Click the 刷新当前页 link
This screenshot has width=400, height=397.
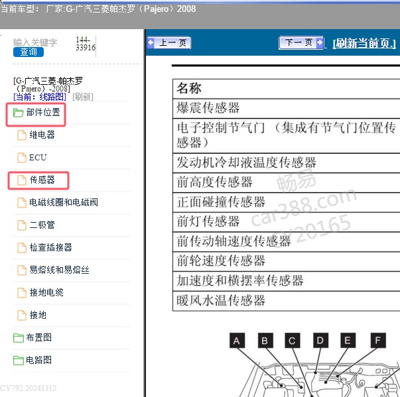[364, 43]
